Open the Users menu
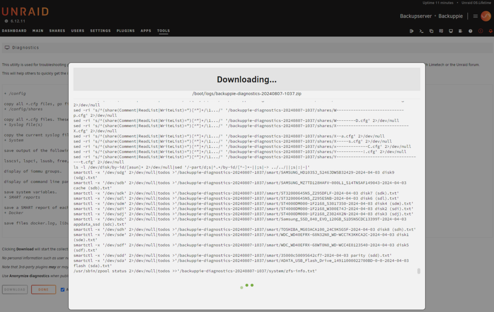Image resolution: width=494 pixels, height=312 pixels. coord(78,31)
